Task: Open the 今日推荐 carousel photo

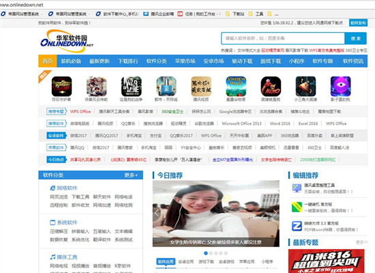Action: click(216, 214)
